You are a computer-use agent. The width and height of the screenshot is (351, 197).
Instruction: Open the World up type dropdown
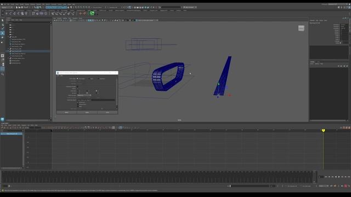[84, 95]
